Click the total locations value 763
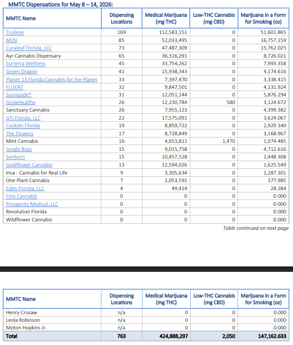The width and height of the screenshot is (293, 345). click(x=121, y=336)
